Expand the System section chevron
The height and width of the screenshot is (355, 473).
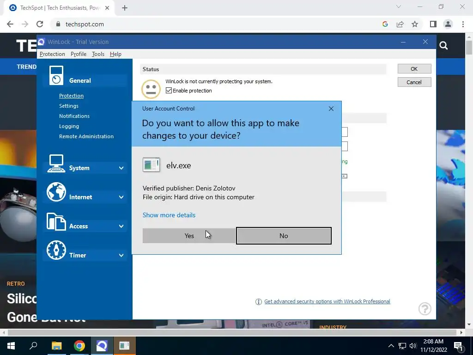(x=121, y=168)
